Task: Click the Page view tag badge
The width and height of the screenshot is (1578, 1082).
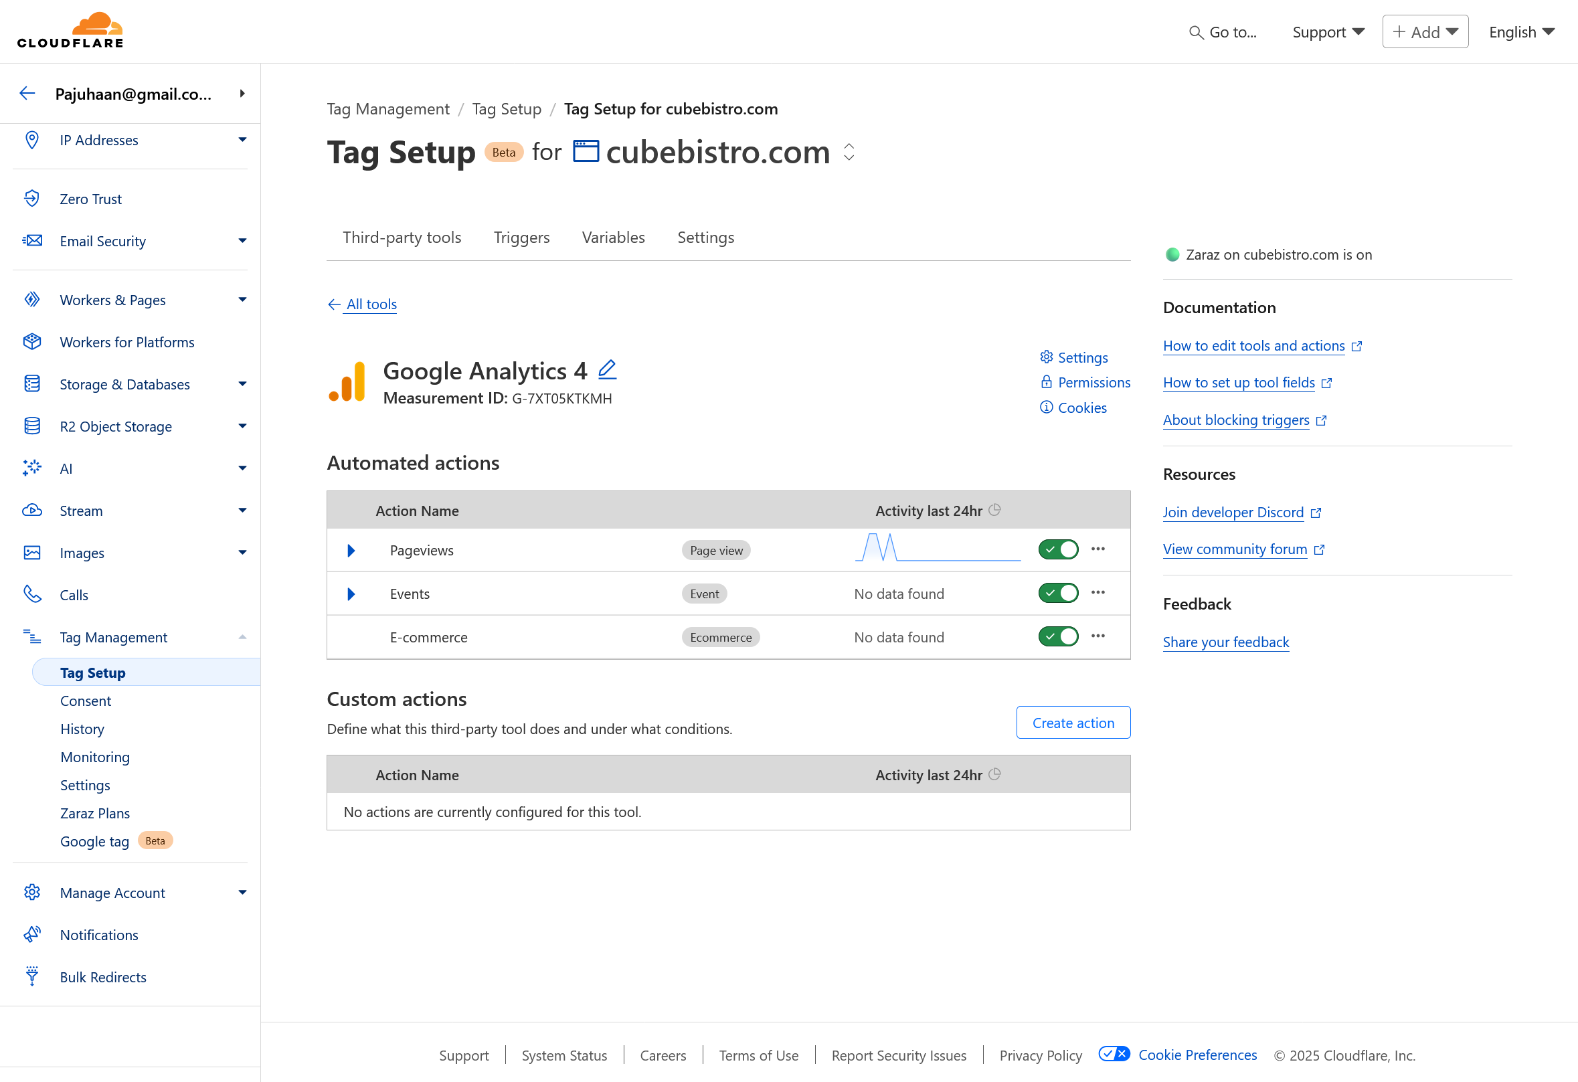Action: (x=716, y=550)
